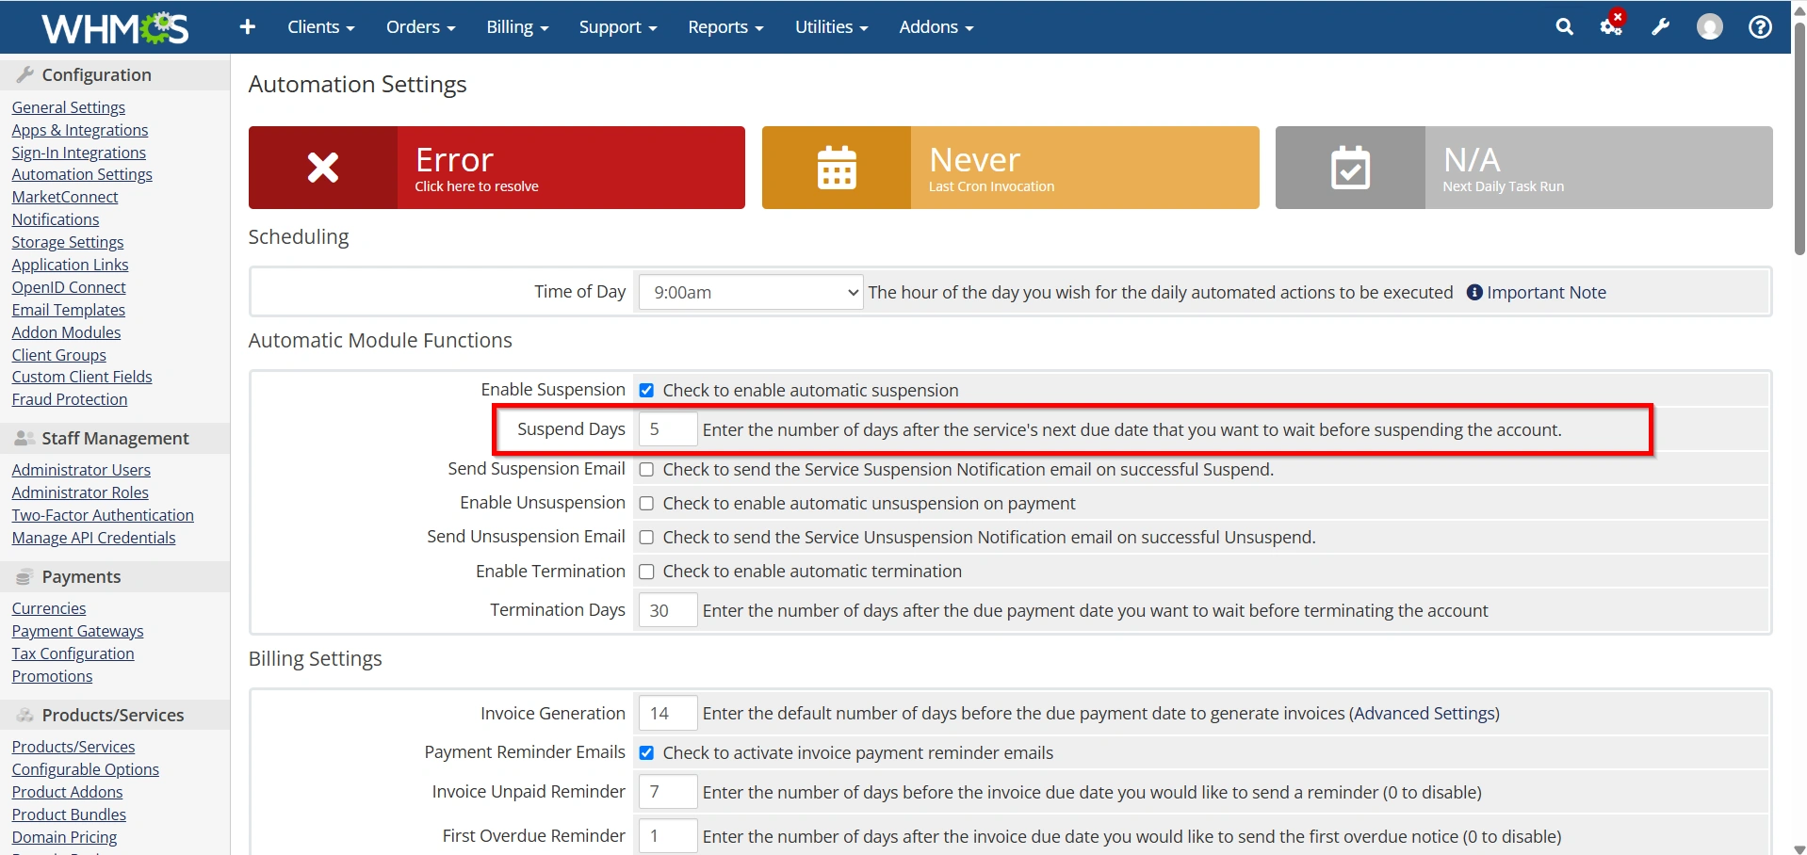Open Apps & Integrations link
This screenshot has height=855, width=1807.
[80, 130]
